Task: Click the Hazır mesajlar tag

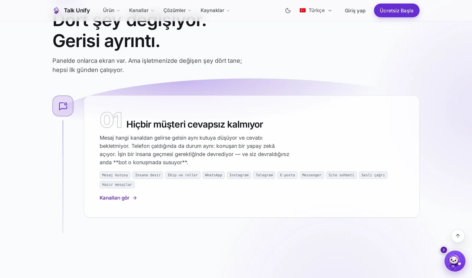Action: tap(117, 185)
